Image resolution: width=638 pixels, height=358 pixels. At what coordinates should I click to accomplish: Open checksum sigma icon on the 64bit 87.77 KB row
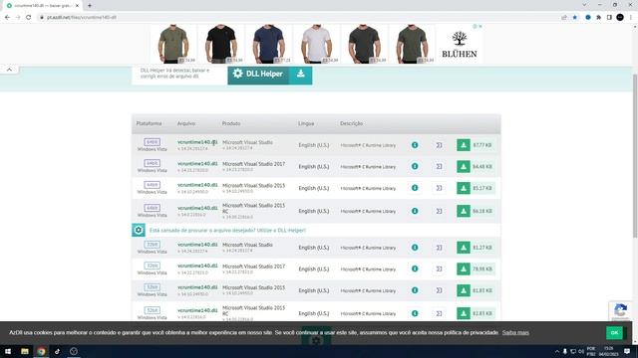coord(439,145)
